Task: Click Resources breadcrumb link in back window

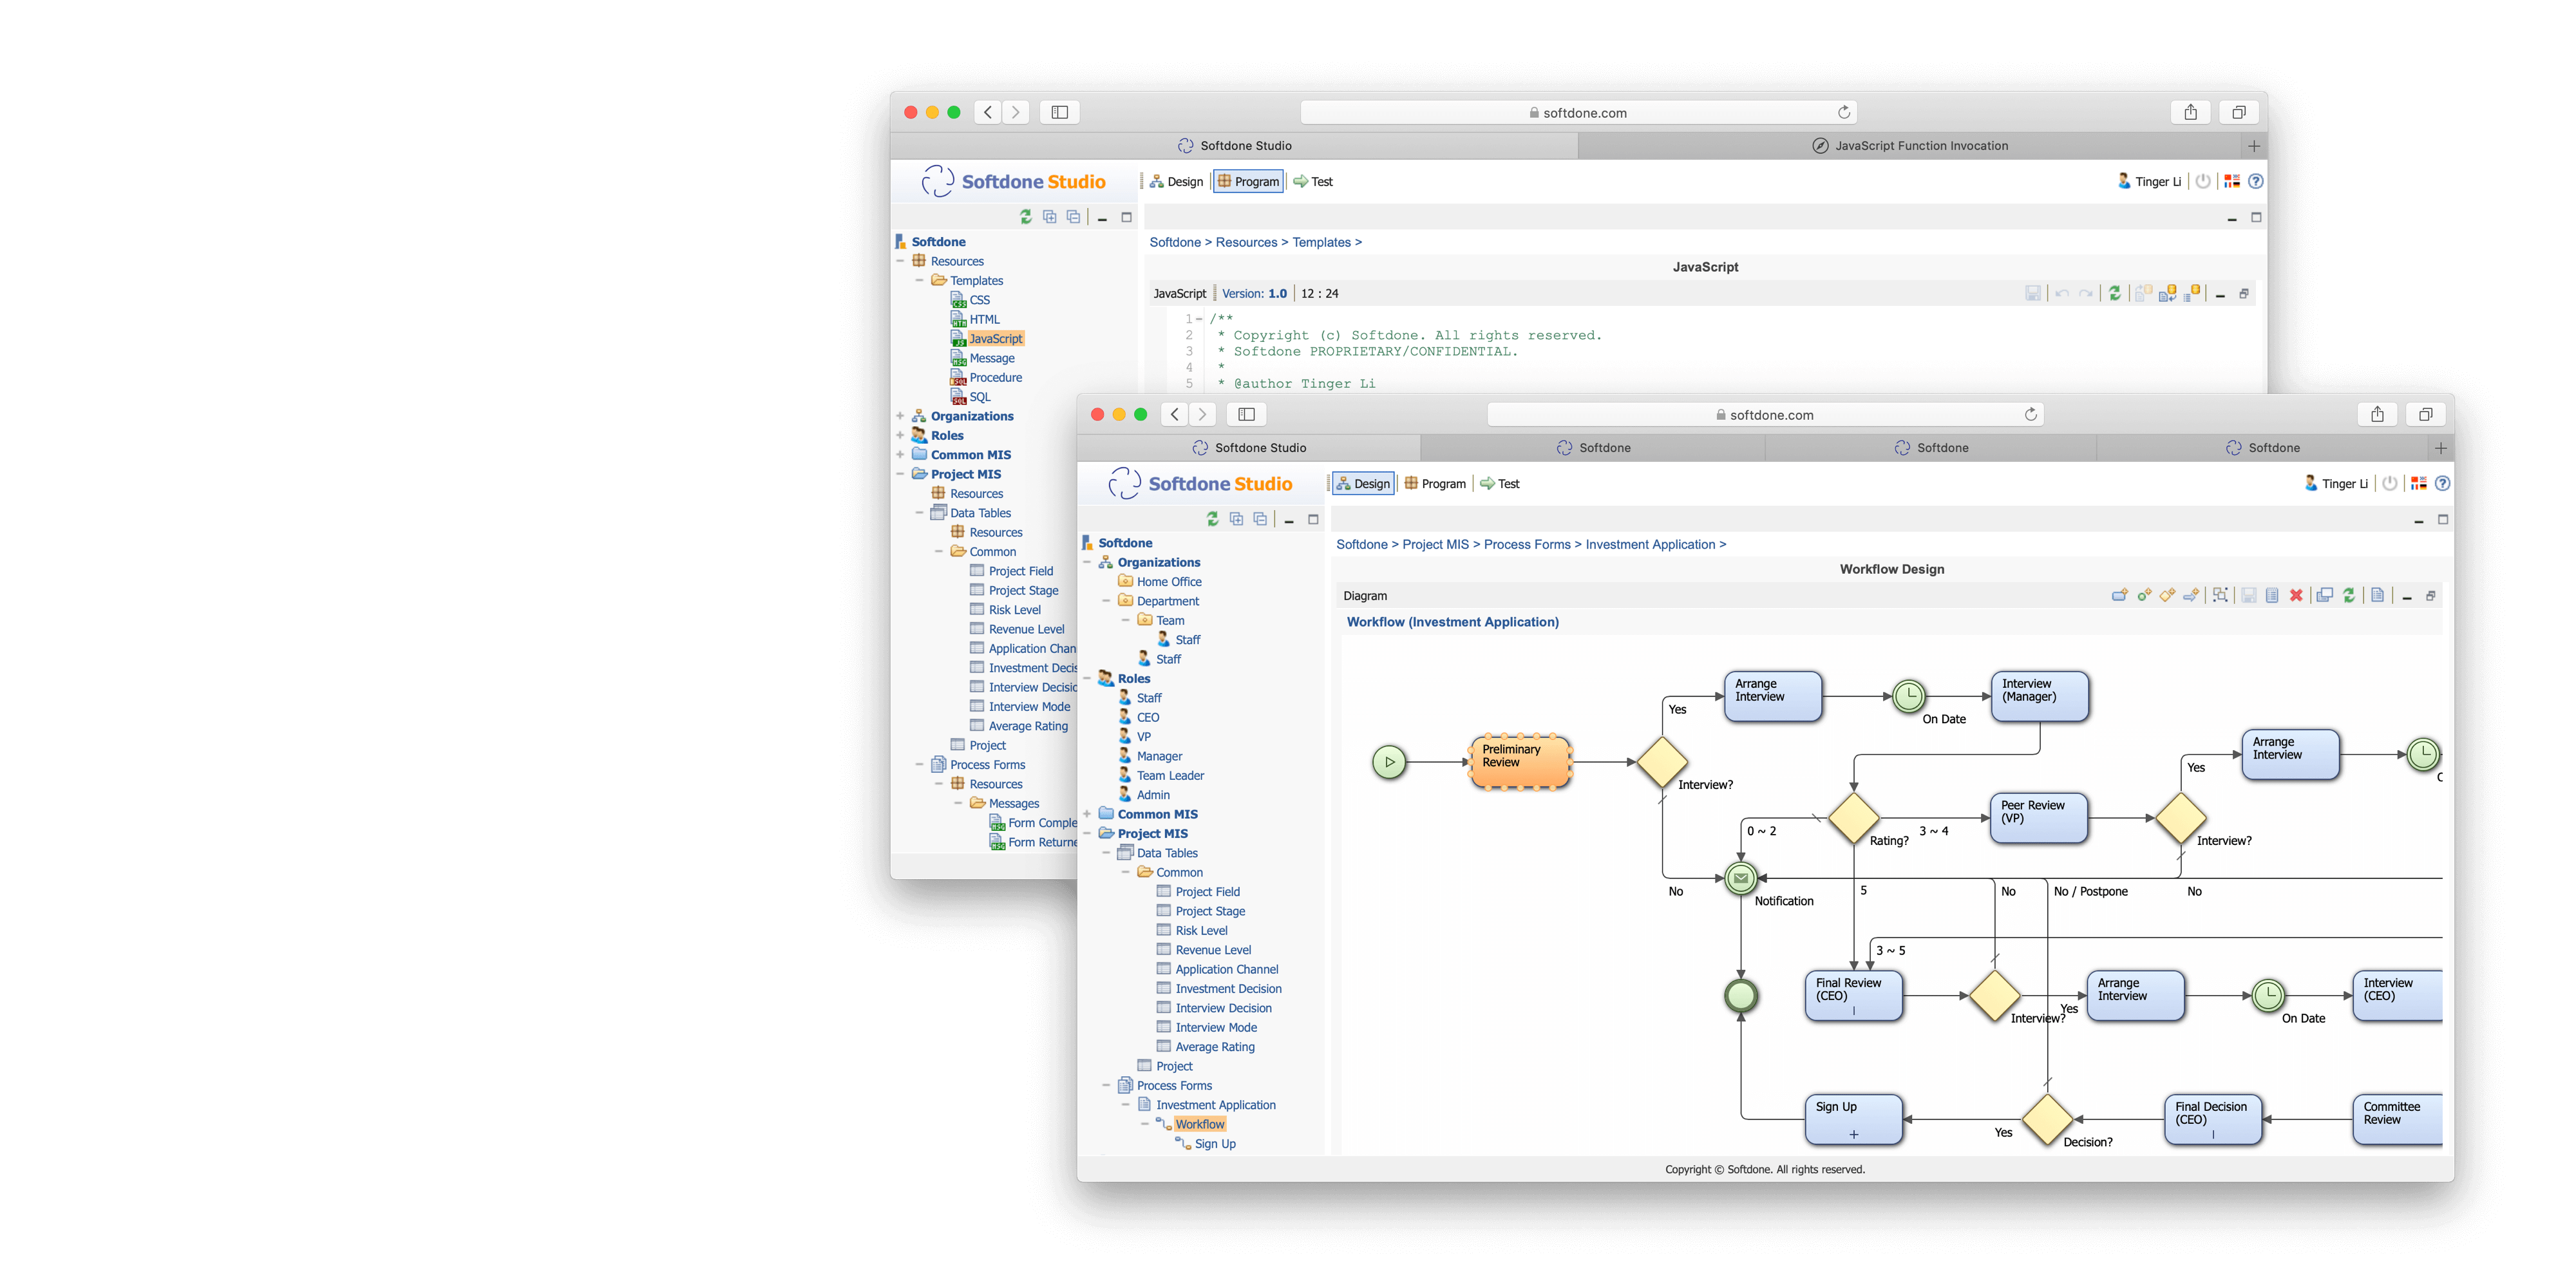Action: point(1246,243)
